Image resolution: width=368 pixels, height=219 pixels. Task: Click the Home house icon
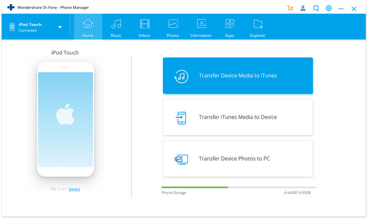pos(88,23)
